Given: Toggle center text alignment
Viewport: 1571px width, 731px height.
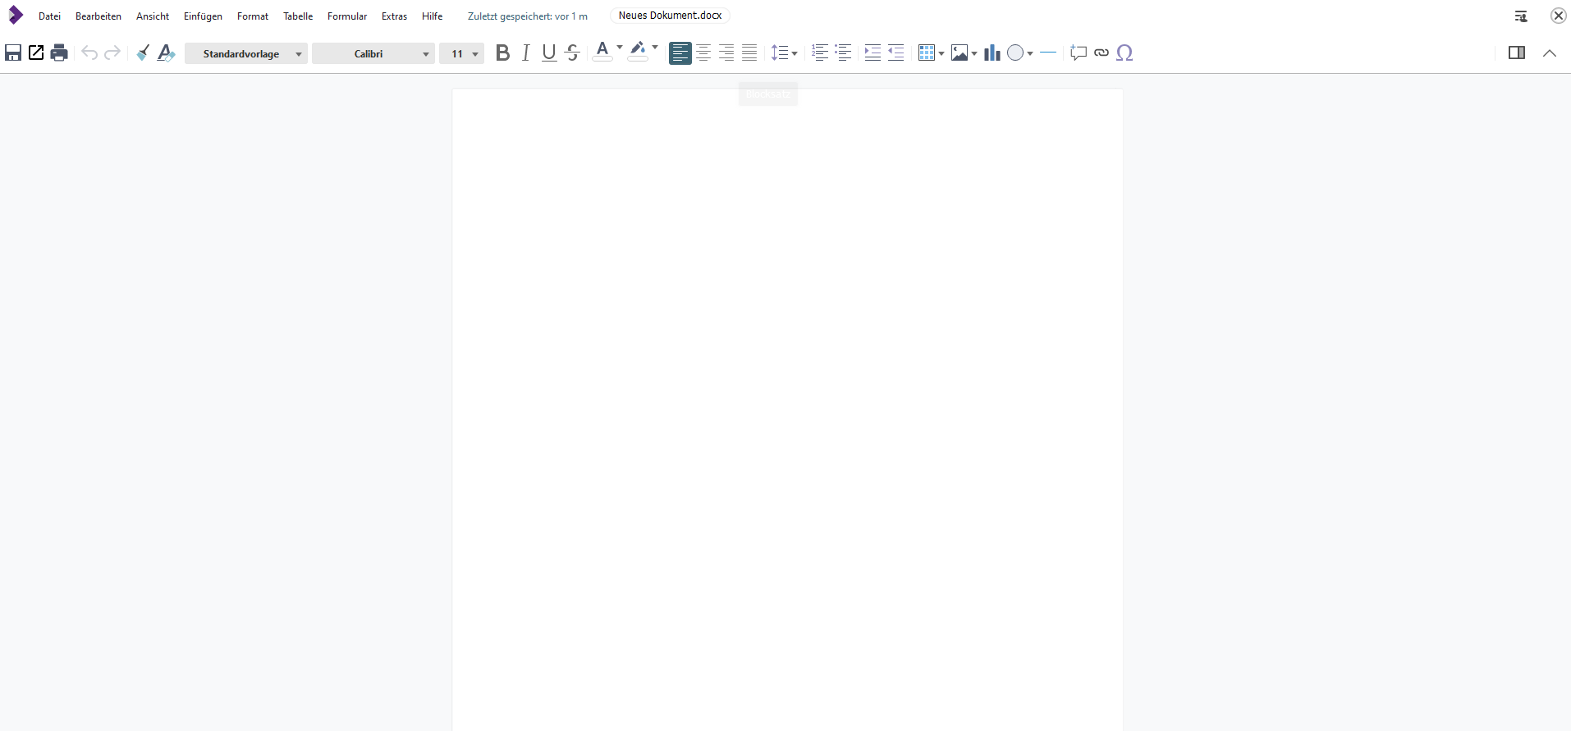Looking at the screenshot, I should [x=703, y=53].
